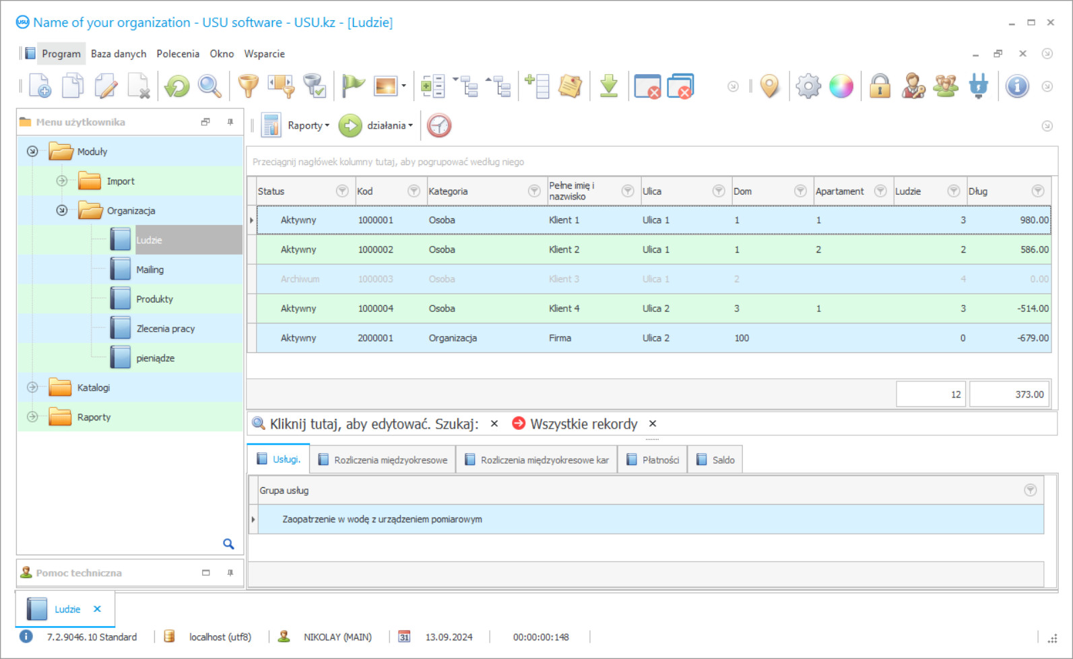
Task: Switch to the Usługi tab
Action: click(279, 459)
